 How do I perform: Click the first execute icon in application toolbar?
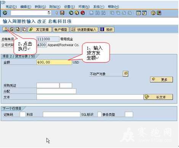pyautogui.click(x=6, y=29)
